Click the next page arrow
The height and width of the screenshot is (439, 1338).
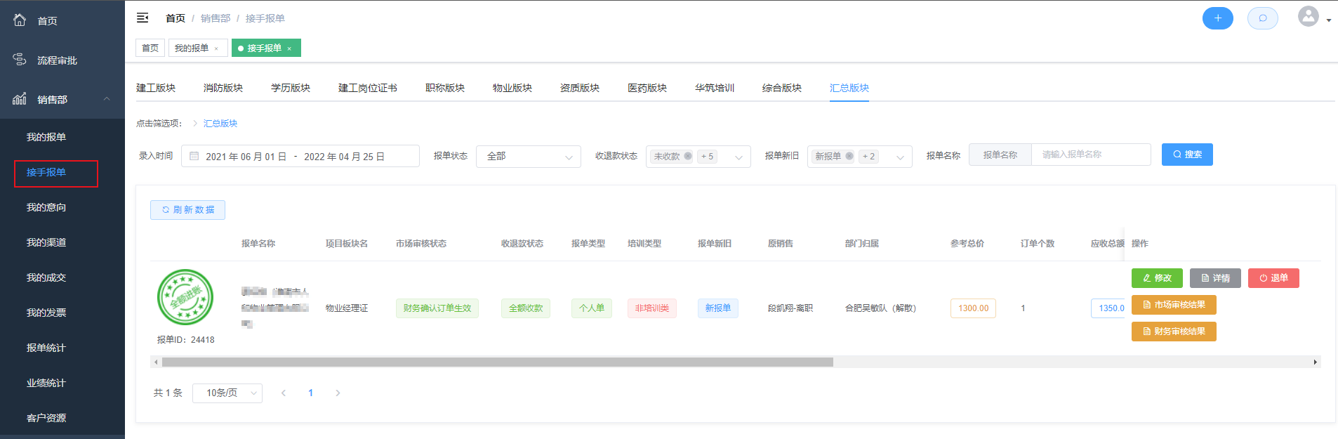(x=338, y=393)
